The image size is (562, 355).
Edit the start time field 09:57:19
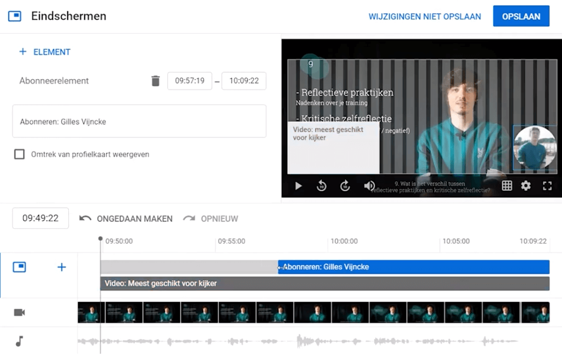[190, 81]
